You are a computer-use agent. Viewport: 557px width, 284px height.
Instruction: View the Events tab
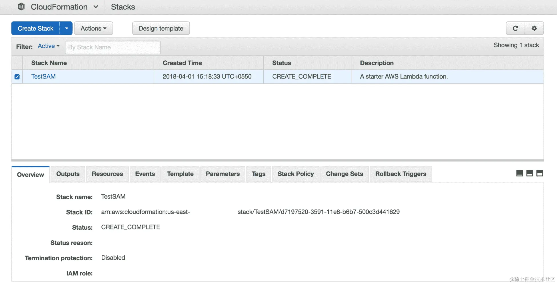(x=145, y=174)
